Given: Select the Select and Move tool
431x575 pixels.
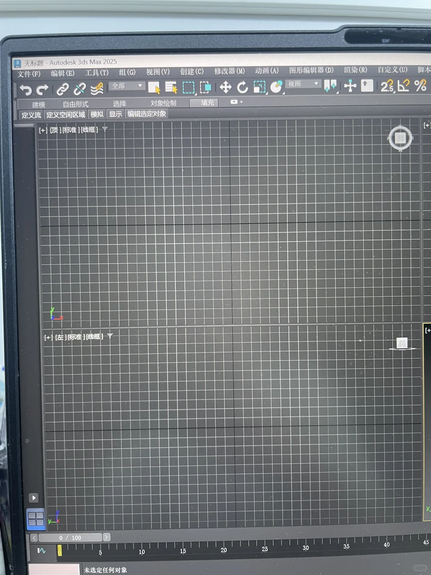Looking at the screenshot, I should pos(226,88).
